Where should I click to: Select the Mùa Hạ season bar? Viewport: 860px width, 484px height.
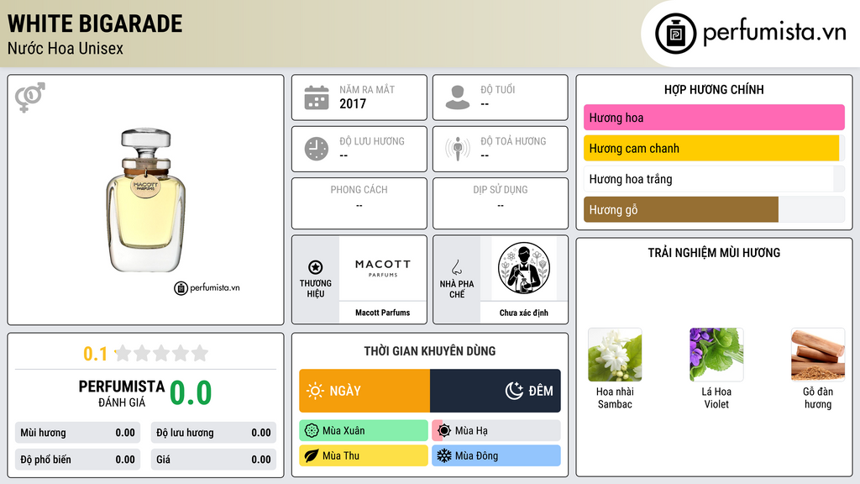click(496, 431)
